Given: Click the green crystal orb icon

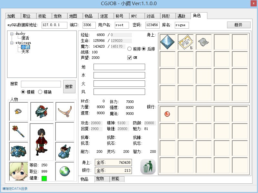Looking at the screenshot, I should (x=65, y=171).
